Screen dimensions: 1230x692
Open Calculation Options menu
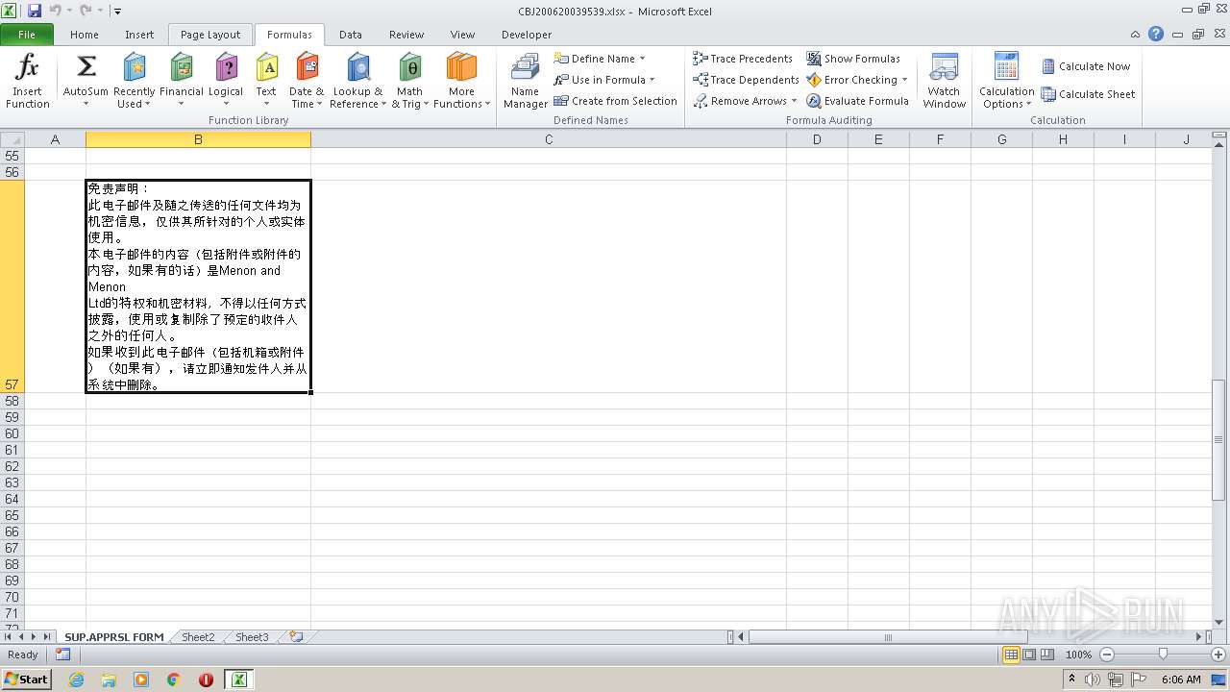(x=1006, y=82)
